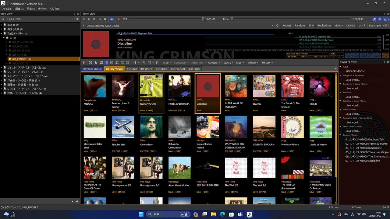Switch to the dsf_ROCK tab
The image size is (390, 219).
161,69
